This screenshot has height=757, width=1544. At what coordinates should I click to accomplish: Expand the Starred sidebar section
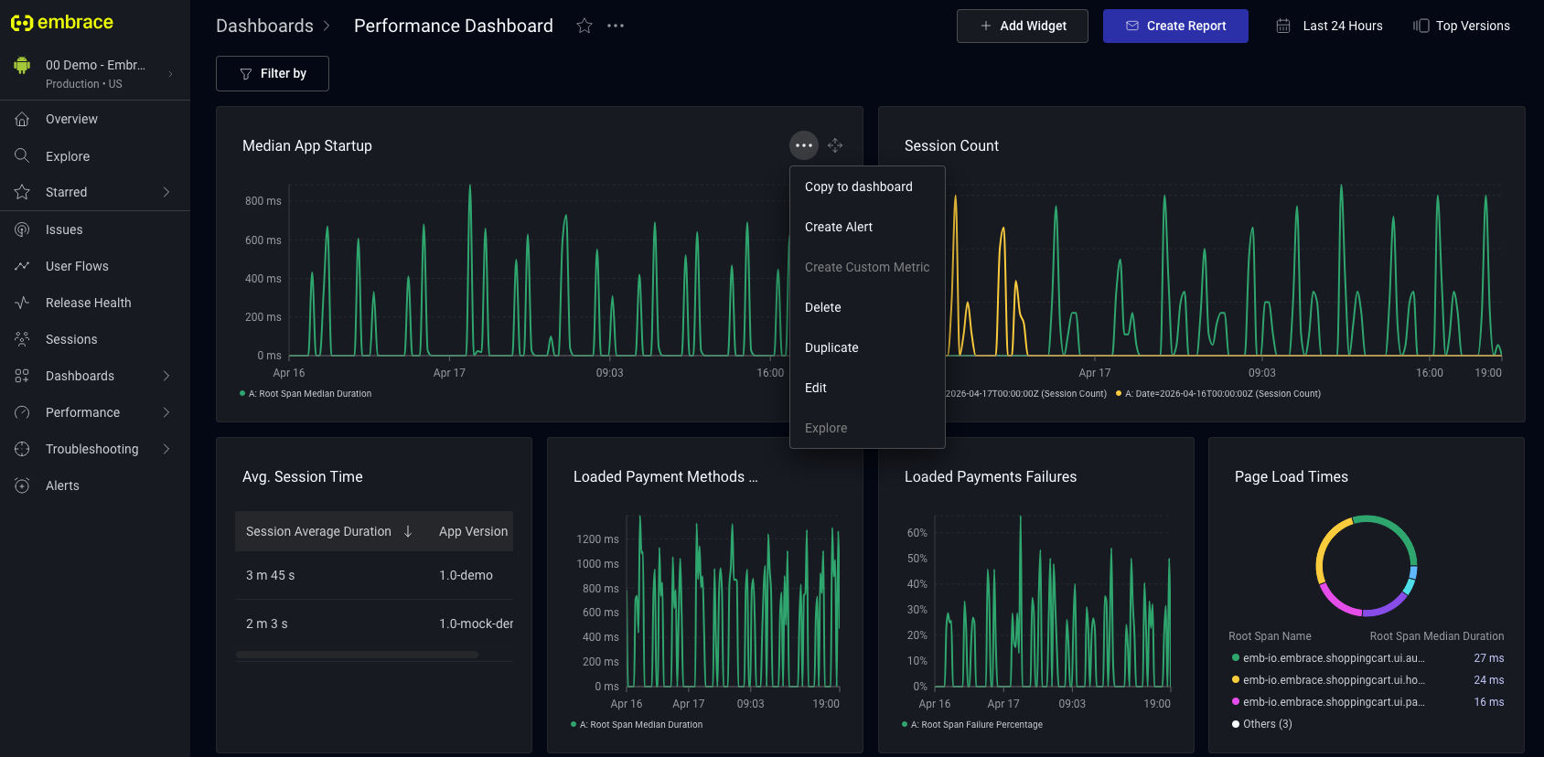point(166,192)
